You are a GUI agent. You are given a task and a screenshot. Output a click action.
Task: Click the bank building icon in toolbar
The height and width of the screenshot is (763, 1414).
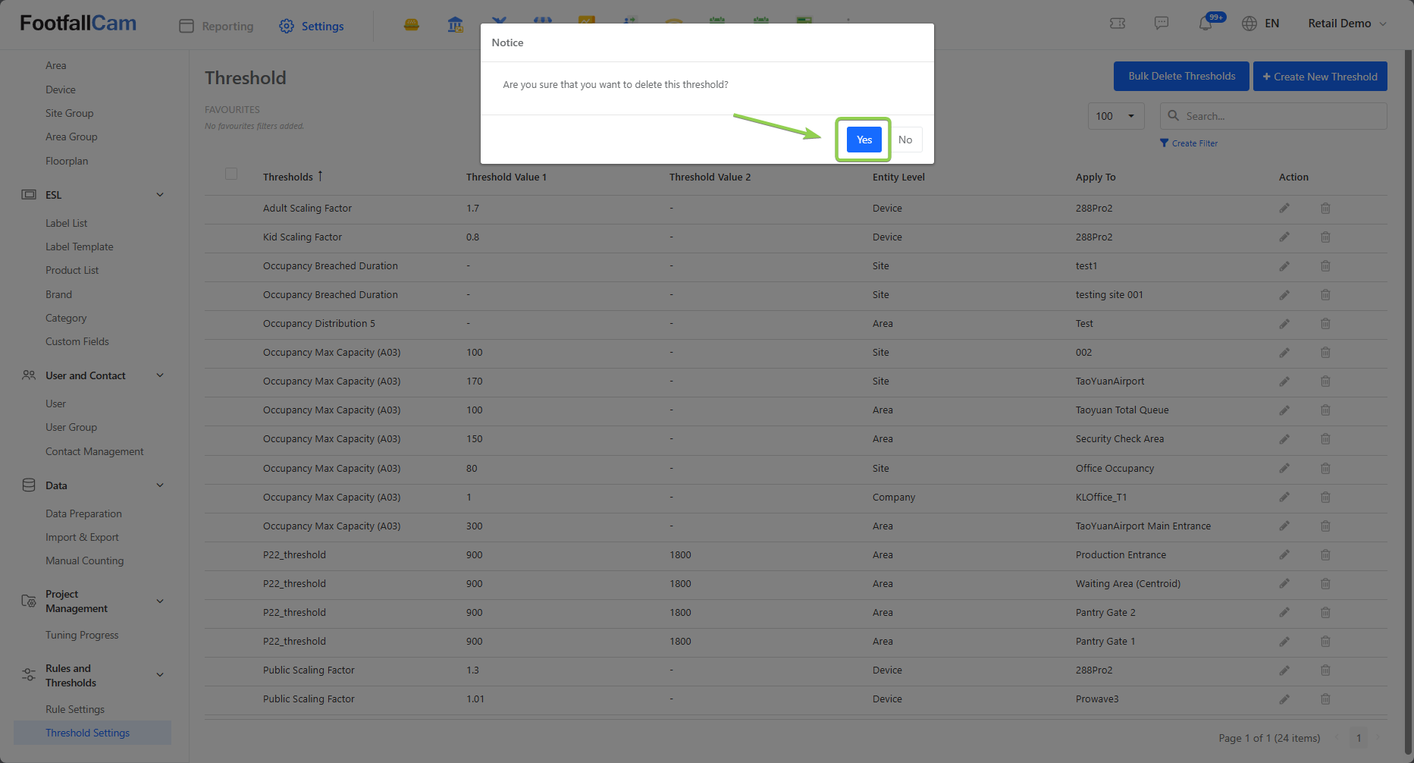pyautogui.click(x=455, y=25)
